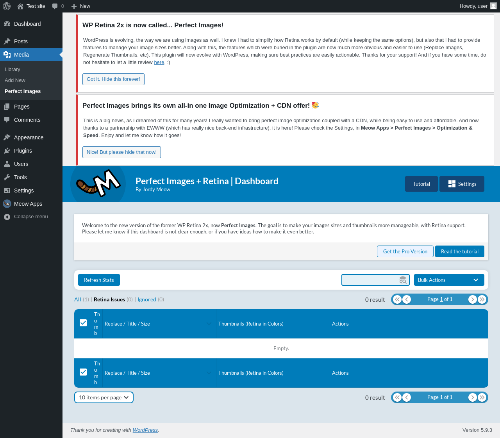
Task: Click the plus icon beside New
Action: coord(74,6)
